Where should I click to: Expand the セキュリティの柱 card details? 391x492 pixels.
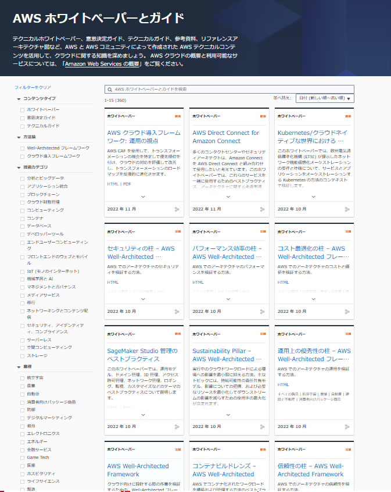144,299
